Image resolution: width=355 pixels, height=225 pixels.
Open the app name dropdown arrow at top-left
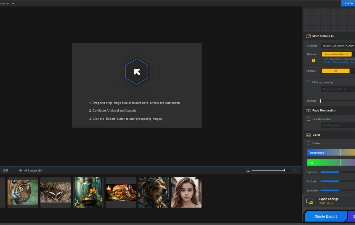point(13,3)
